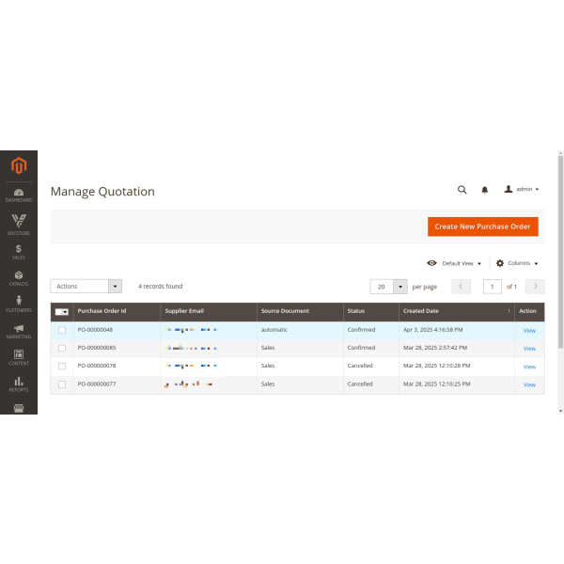
Task: Check the row for PO-000000077
Action: tap(62, 384)
